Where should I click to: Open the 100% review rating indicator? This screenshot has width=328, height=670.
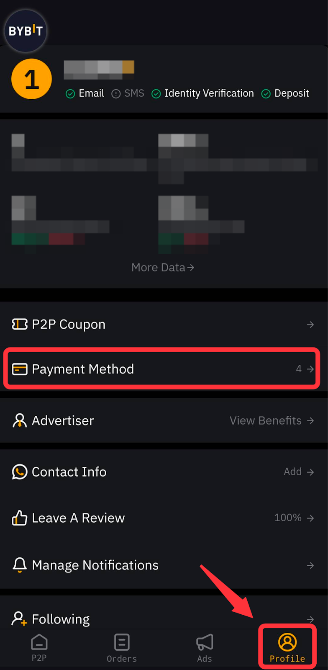tap(294, 518)
